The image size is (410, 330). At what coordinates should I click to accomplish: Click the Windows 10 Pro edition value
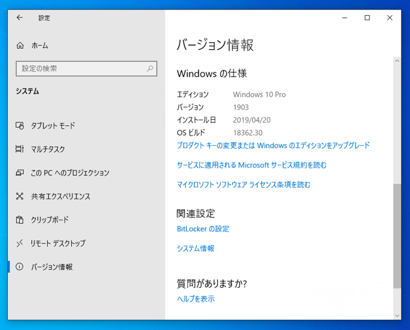[259, 95]
